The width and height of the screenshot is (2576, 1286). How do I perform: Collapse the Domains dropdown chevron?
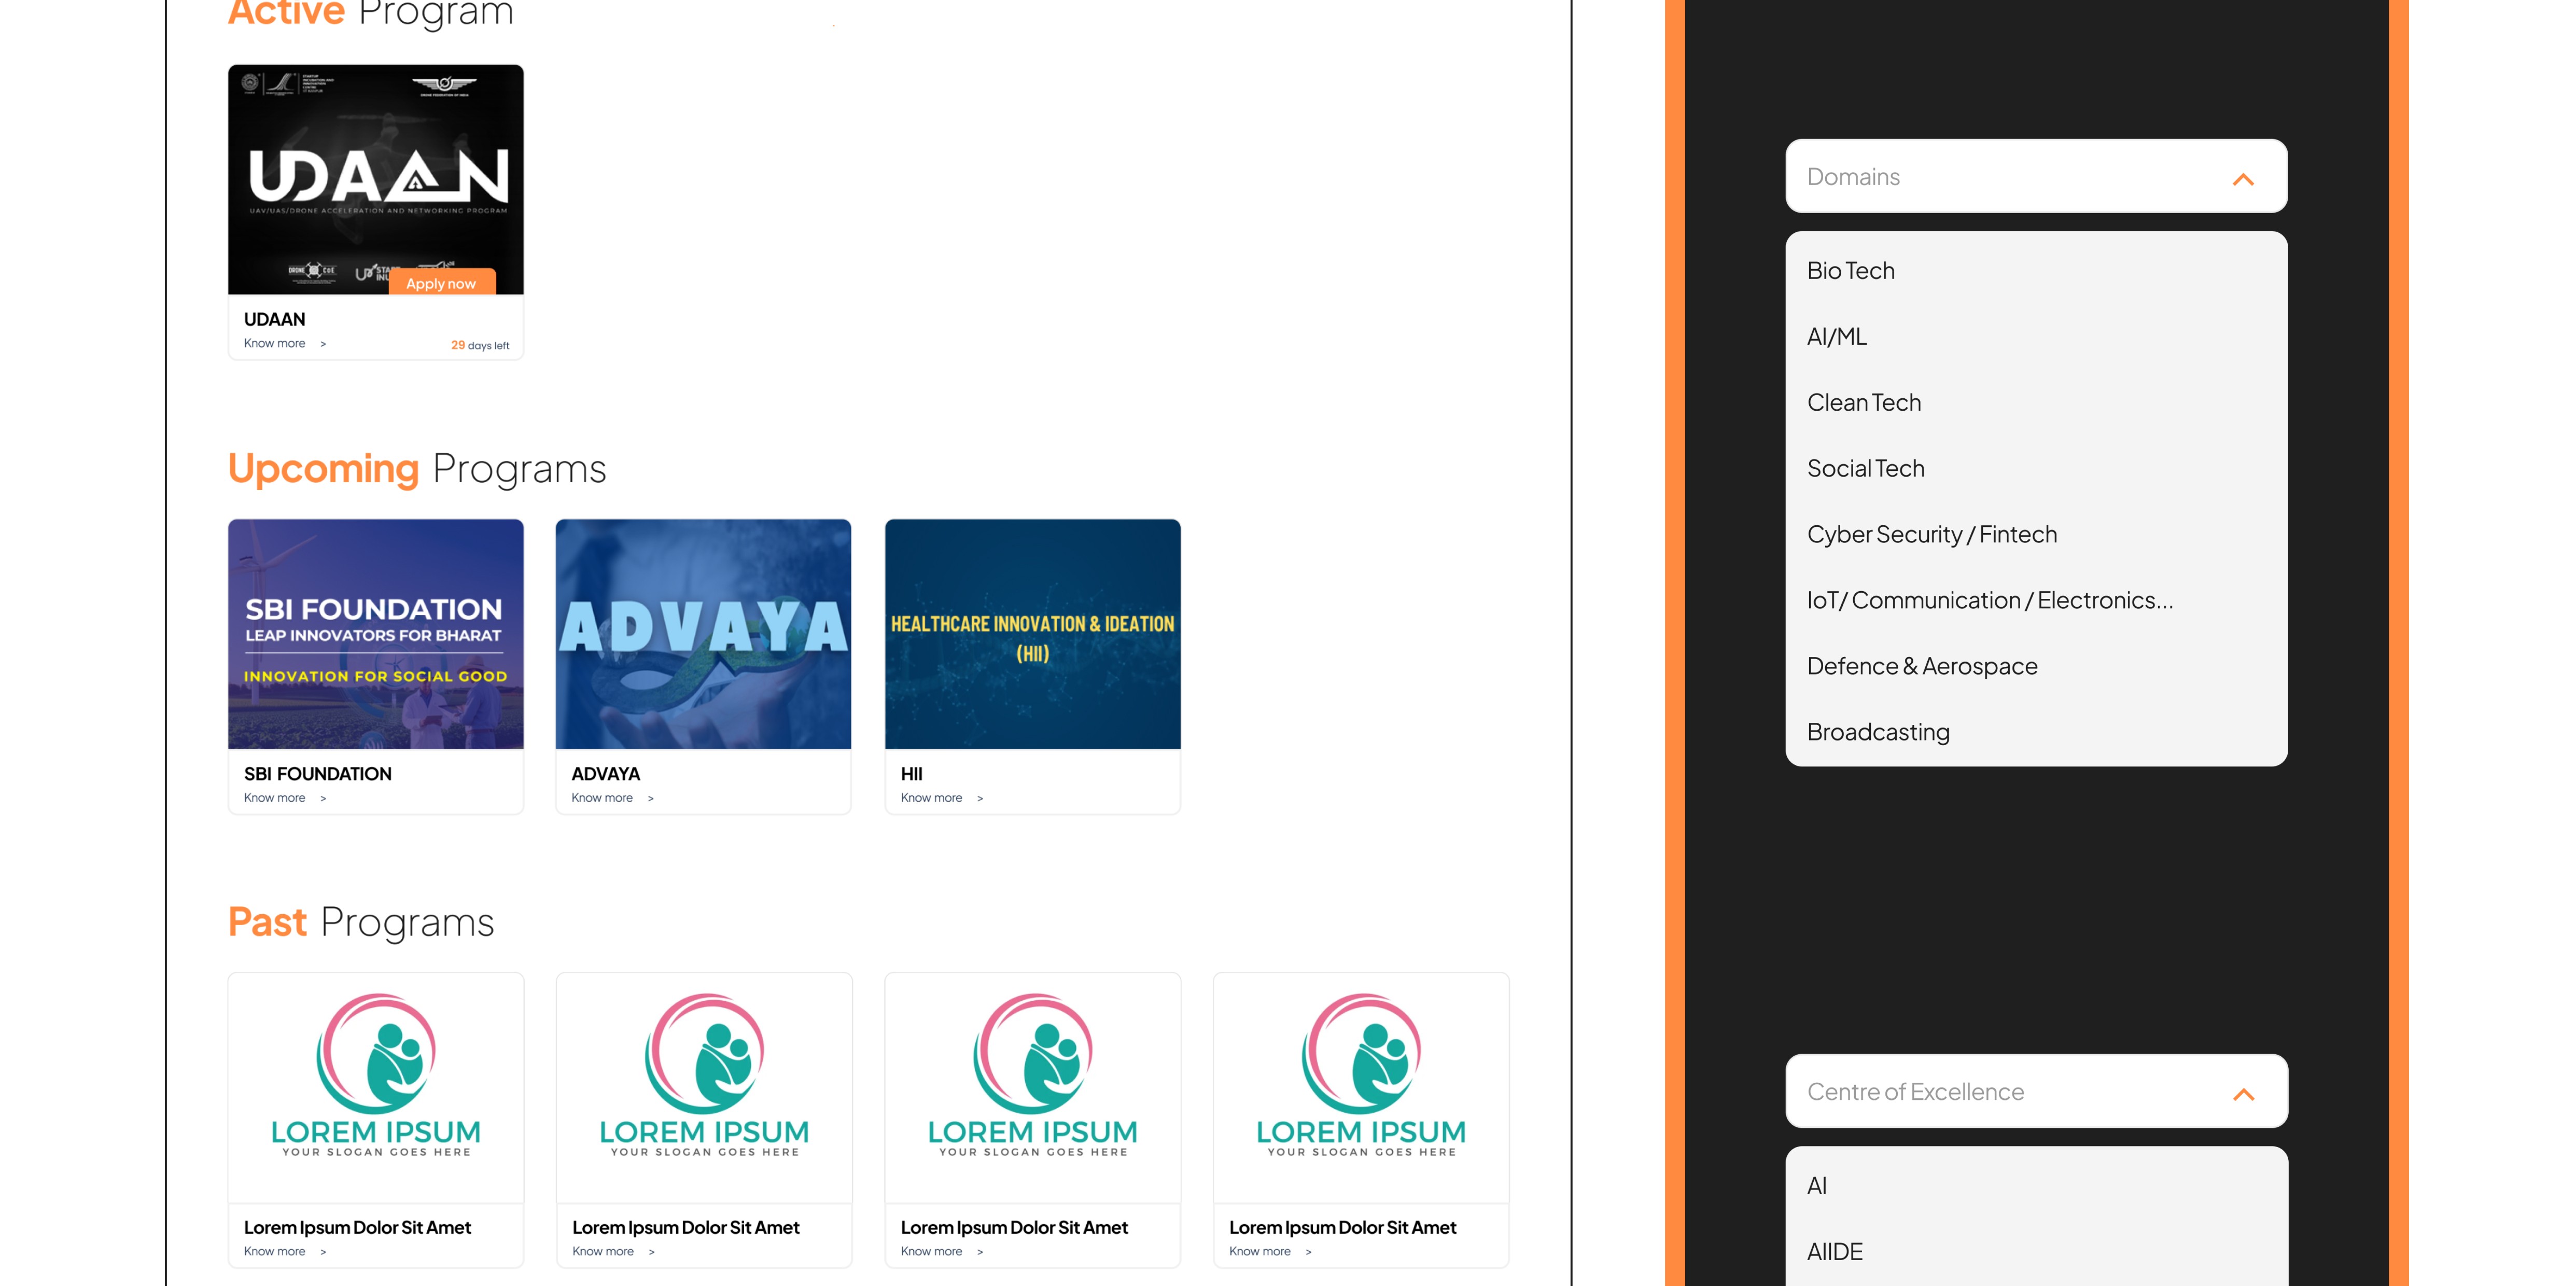click(x=2243, y=179)
